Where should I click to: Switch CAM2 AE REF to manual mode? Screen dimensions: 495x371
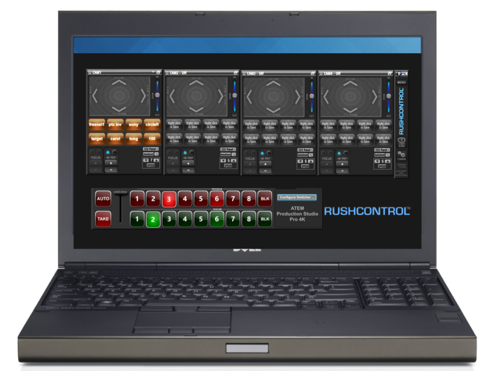pyautogui.click(x=191, y=153)
